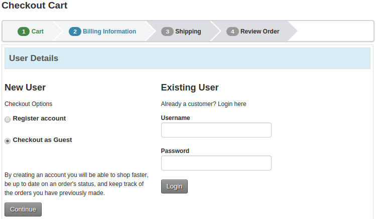Switch to the Review Order step

click(x=260, y=31)
